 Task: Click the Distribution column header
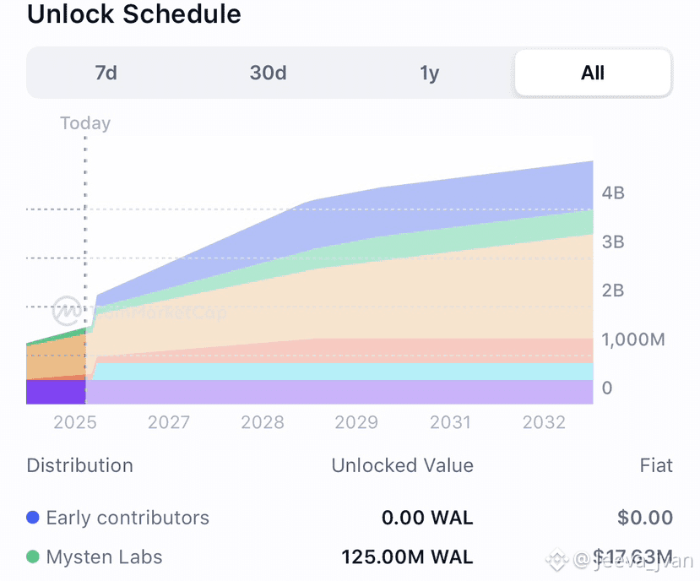(x=79, y=465)
